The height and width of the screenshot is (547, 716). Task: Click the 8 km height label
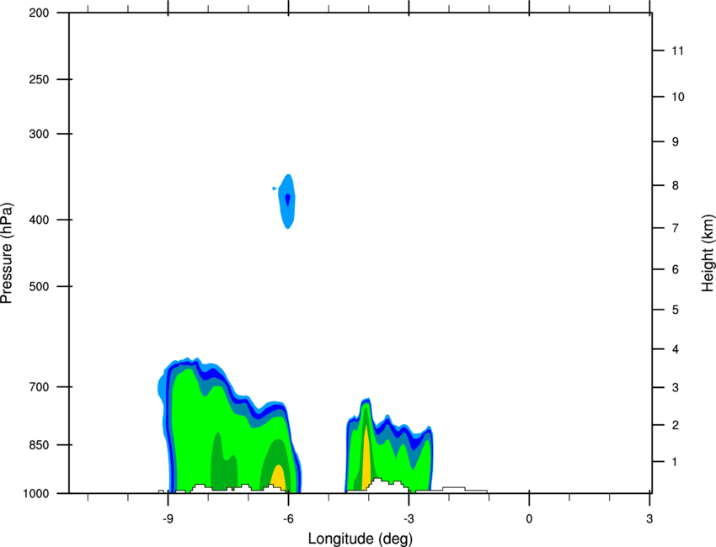pyautogui.click(x=676, y=186)
